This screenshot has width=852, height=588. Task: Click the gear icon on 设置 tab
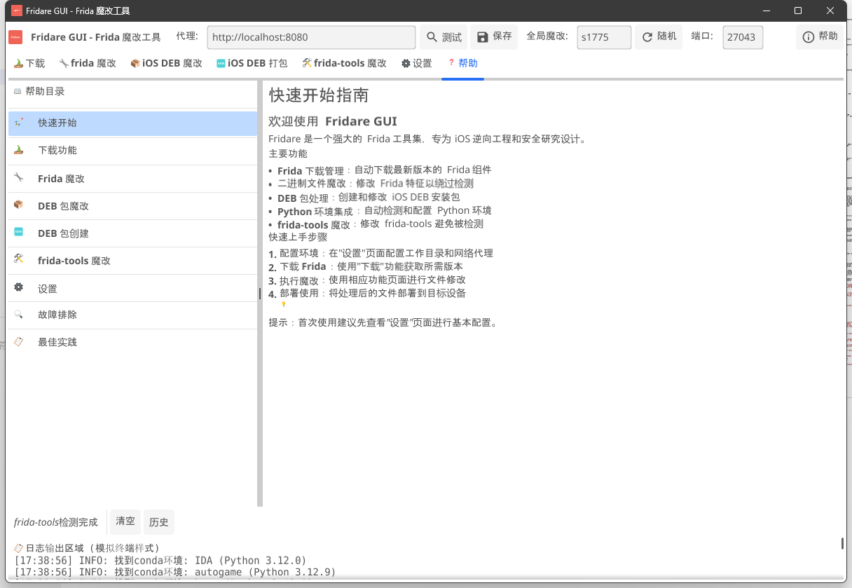[x=406, y=63]
